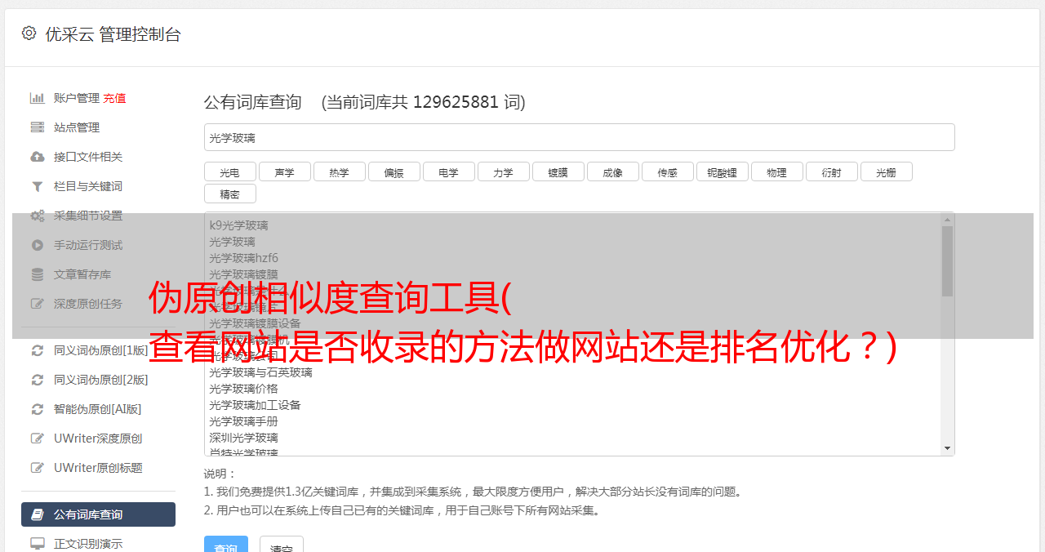
Task: Click the 站点管理 server icon
Action: pyautogui.click(x=37, y=127)
